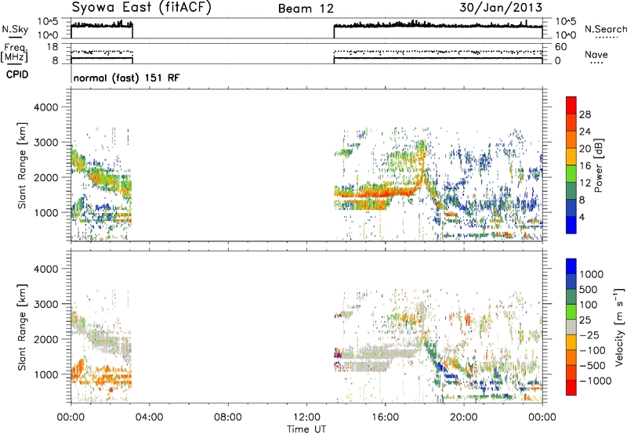Click the "-25" label on the Velocity color bar
Image resolution: width=627 pixels, height=434 pixels.
(x=589, y=335)
